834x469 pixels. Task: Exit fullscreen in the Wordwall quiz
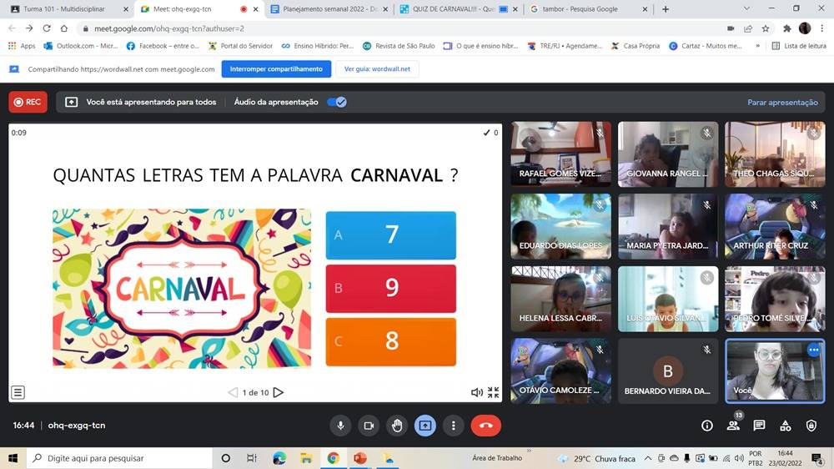coord(493,392)
